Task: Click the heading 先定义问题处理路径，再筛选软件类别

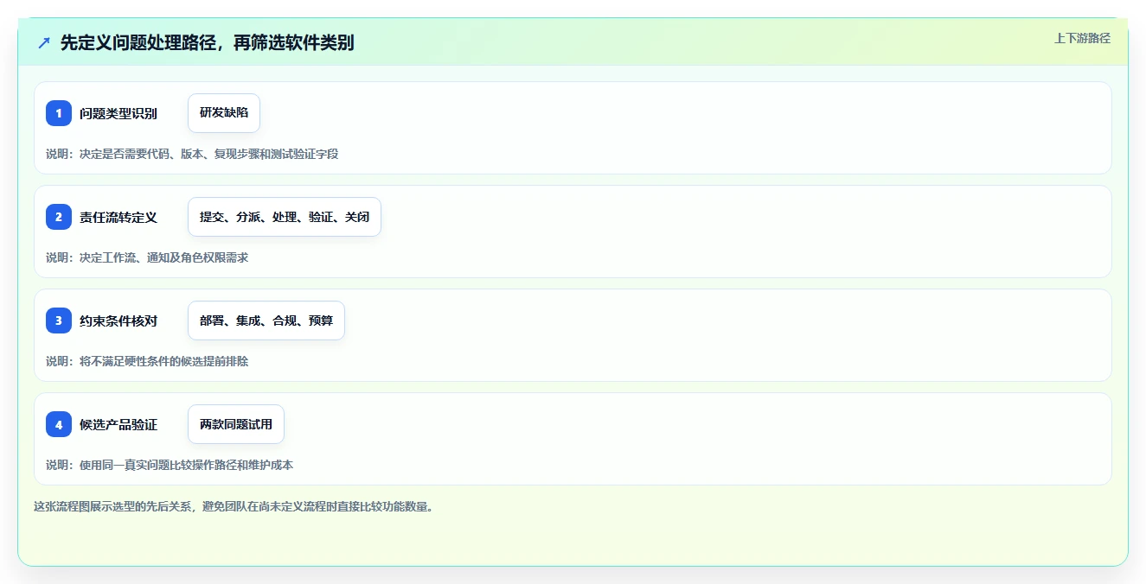Action: tap(207, 42)
